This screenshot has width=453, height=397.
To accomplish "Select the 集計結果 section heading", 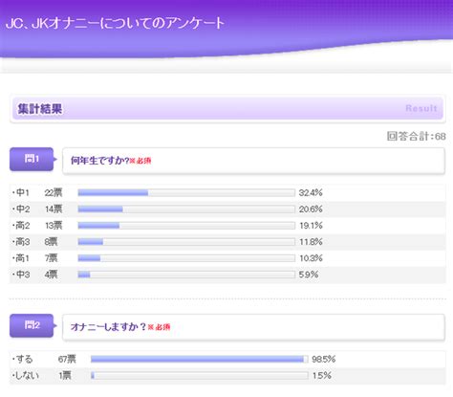I will (x=40, y=109).
